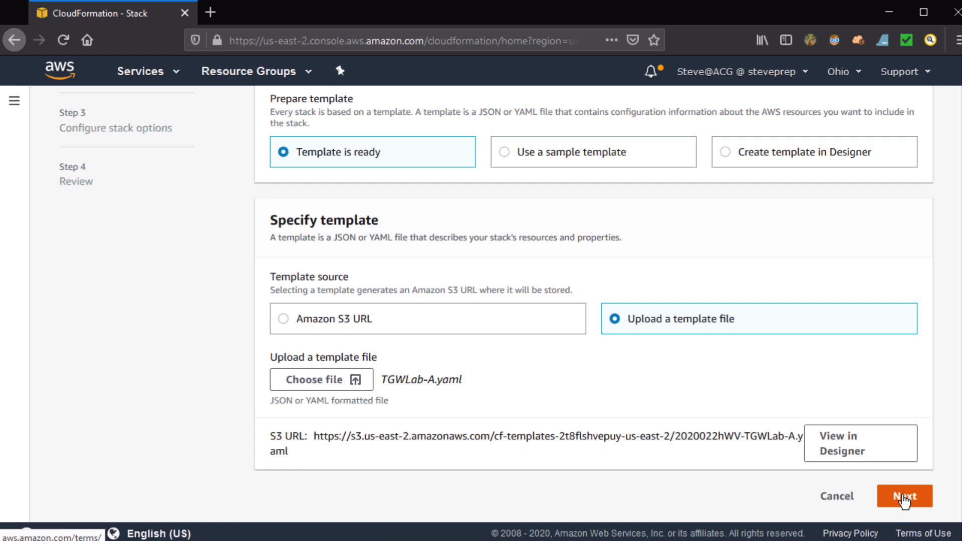Open the Ohio region selector

[844, 72]
